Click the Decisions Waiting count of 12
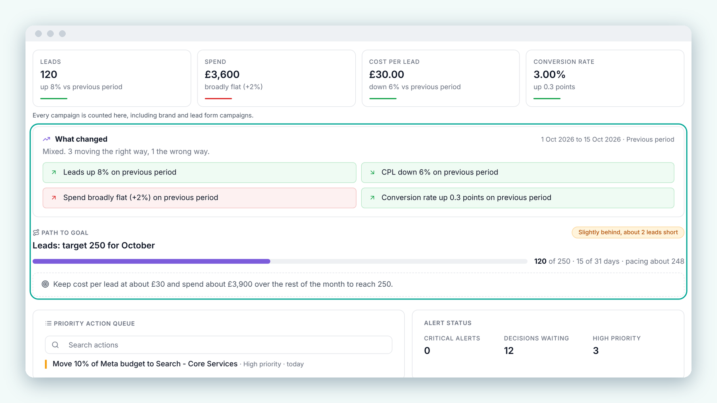 coord(509,351)
